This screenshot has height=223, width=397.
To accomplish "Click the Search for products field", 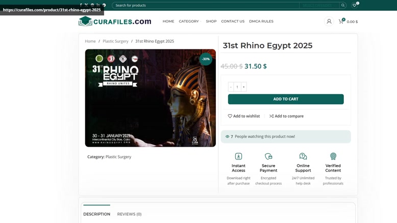I will pos(205,5).
